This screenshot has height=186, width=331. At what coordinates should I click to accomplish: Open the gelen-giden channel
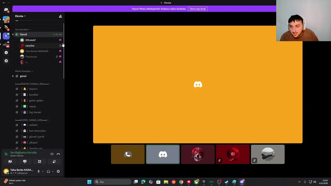(x=38, y=100)
